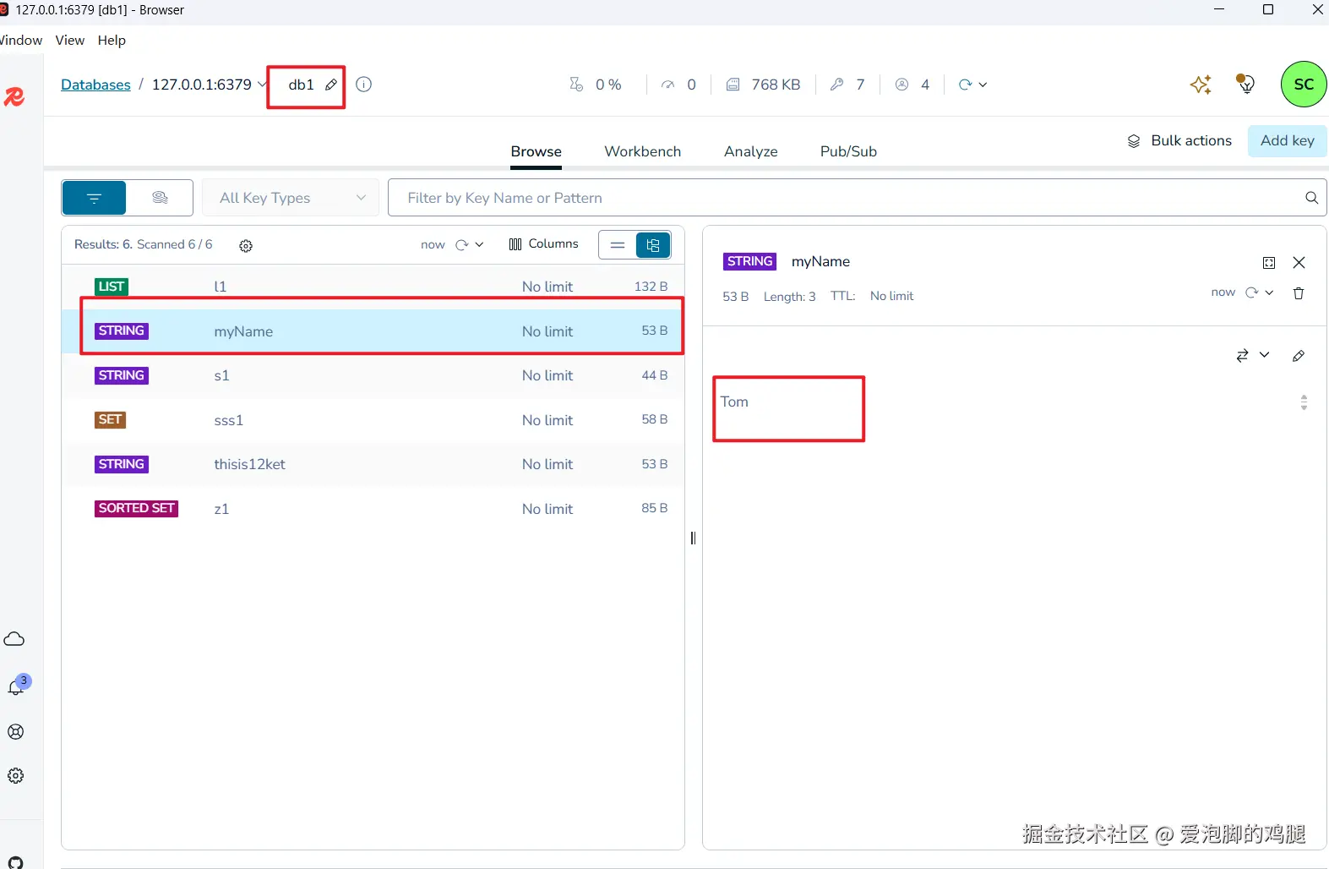
Task: Expand the top auto-refresh dropdown arrow
Action: click(x=983, y=85)
